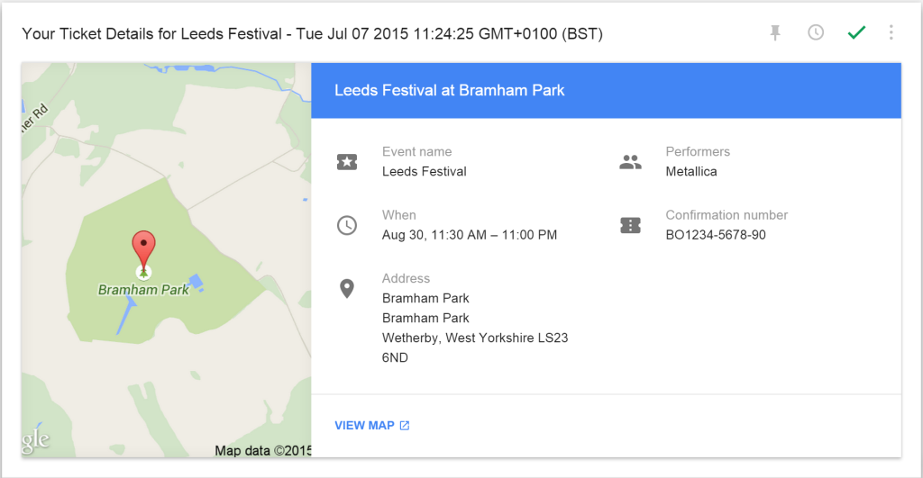Snooze email with clock icon
This screenshot has width=923, height=478.
click(x=815, y=33)
